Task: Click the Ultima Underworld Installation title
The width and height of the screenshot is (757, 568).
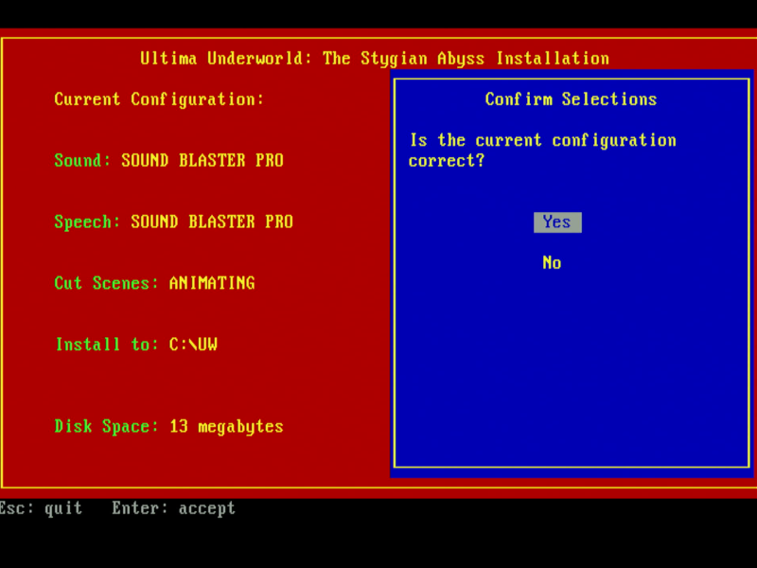Action: 375,59
